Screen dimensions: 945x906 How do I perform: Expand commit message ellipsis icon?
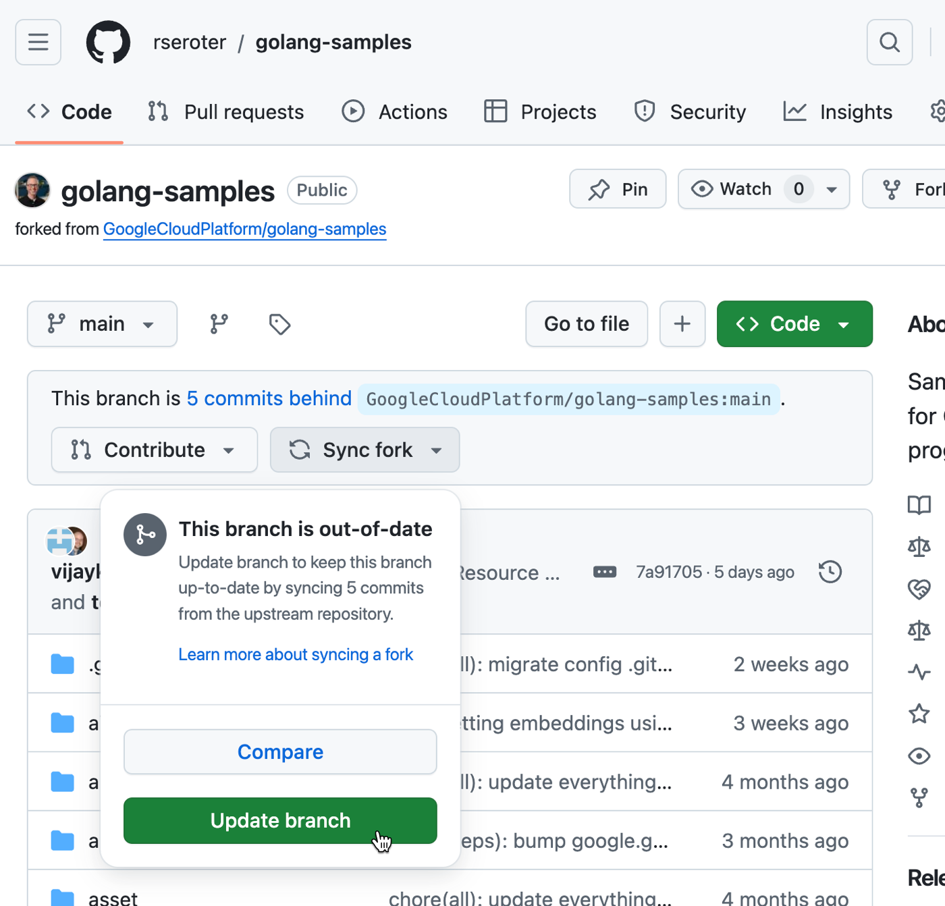(x=604, y=572)
